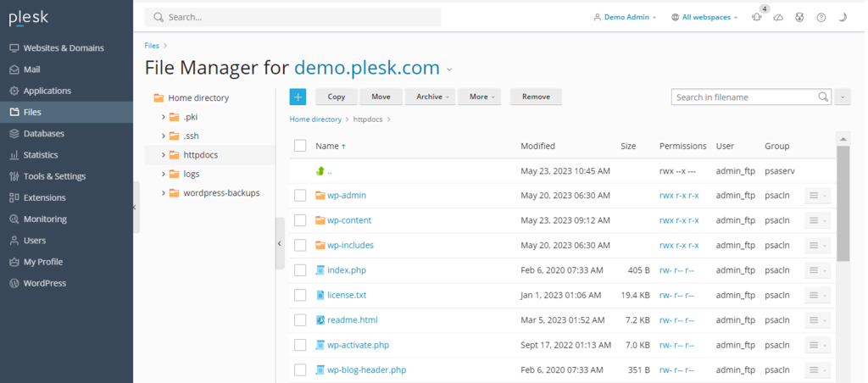Click the cloud sync icon in header

click(x=778, y=17)
